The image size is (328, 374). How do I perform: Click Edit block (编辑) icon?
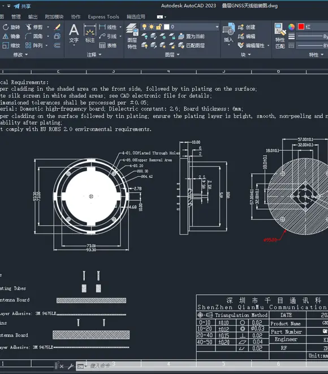coord(247,36)
